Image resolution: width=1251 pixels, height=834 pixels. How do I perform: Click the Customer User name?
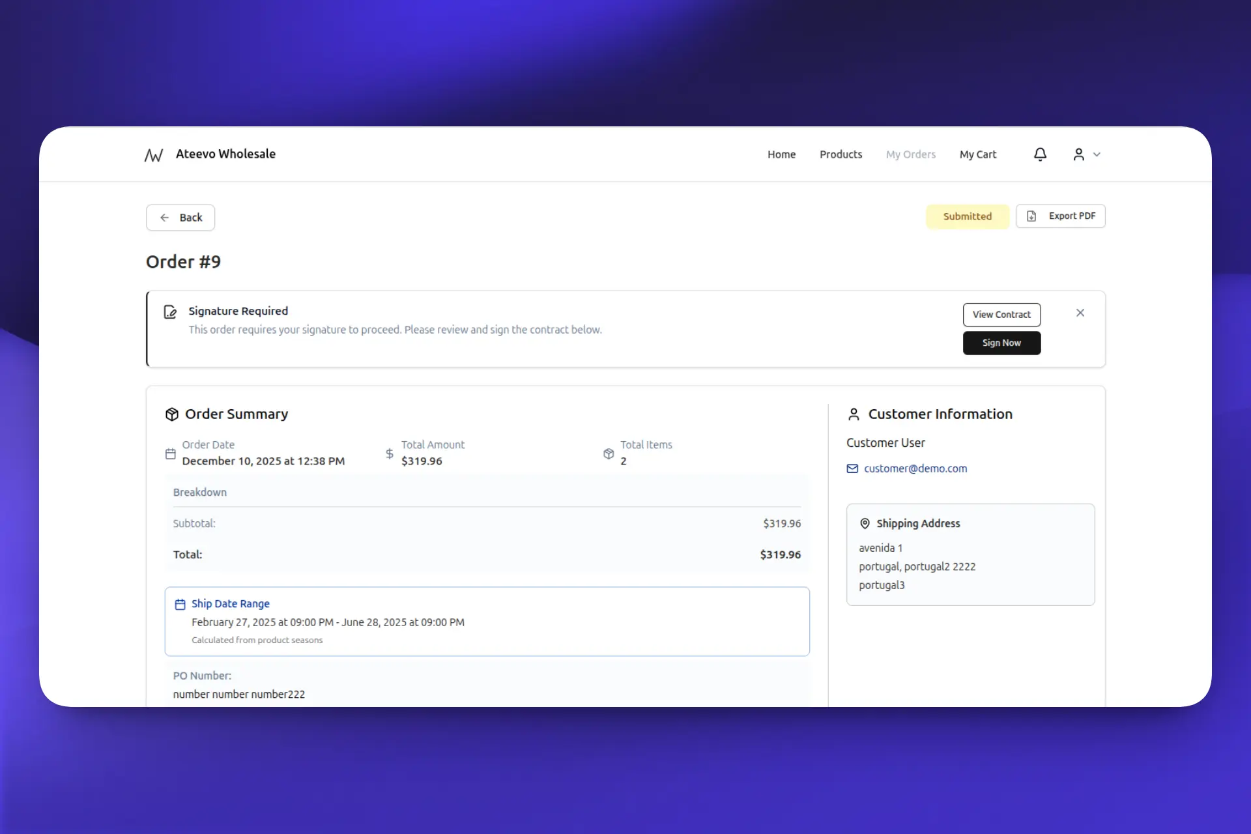[885, 443]
